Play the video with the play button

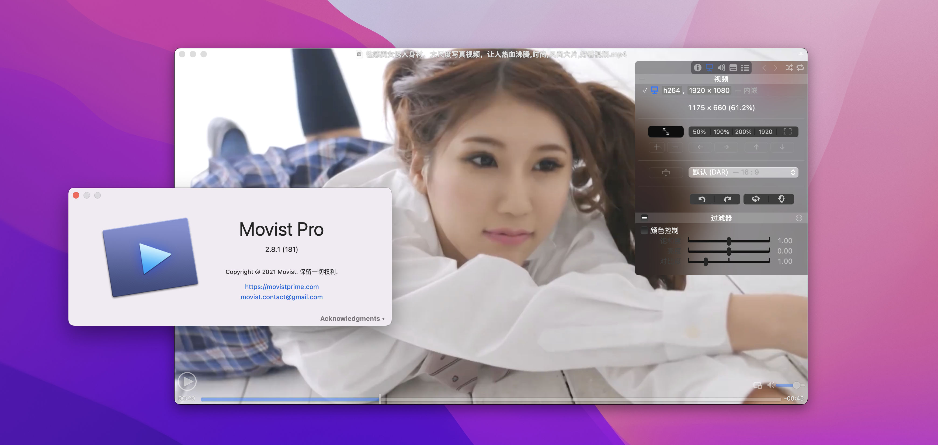tap(187, 381)
